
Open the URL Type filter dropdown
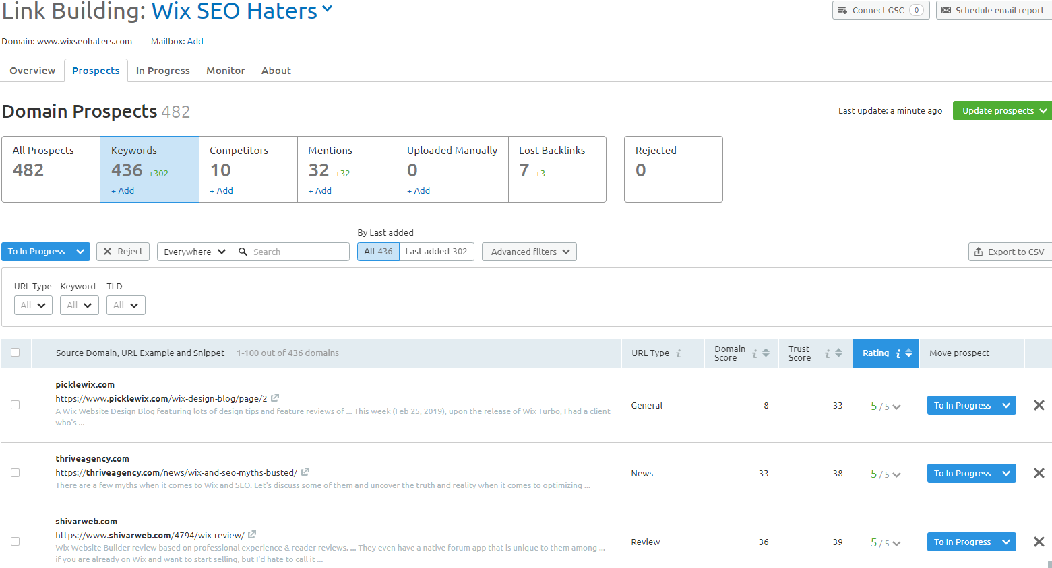(x=33, y=305)
